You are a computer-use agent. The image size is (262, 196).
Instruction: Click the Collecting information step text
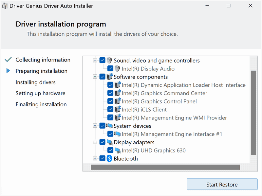tap(43, 60)
